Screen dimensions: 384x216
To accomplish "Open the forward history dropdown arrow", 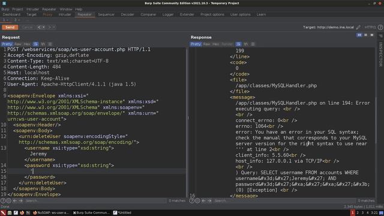I will click(54, 27).
